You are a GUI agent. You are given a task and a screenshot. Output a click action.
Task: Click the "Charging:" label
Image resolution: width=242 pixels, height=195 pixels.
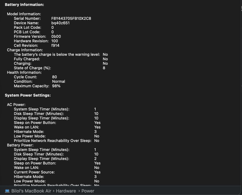click(x=23, y=63)
